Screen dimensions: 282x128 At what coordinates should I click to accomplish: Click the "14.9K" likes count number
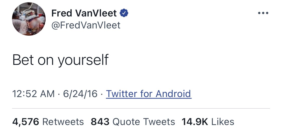coord(195,122)
